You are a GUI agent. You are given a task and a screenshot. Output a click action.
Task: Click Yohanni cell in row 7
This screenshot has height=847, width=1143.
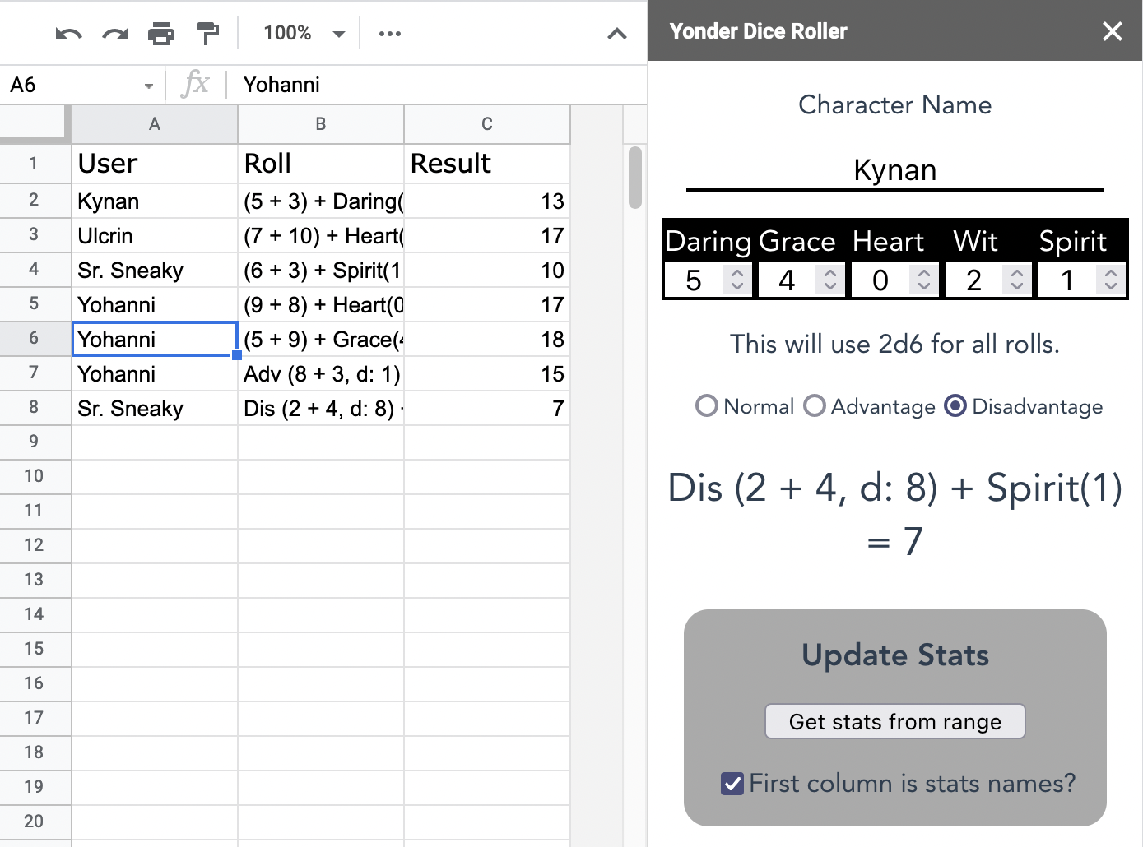tap(155, 373)
